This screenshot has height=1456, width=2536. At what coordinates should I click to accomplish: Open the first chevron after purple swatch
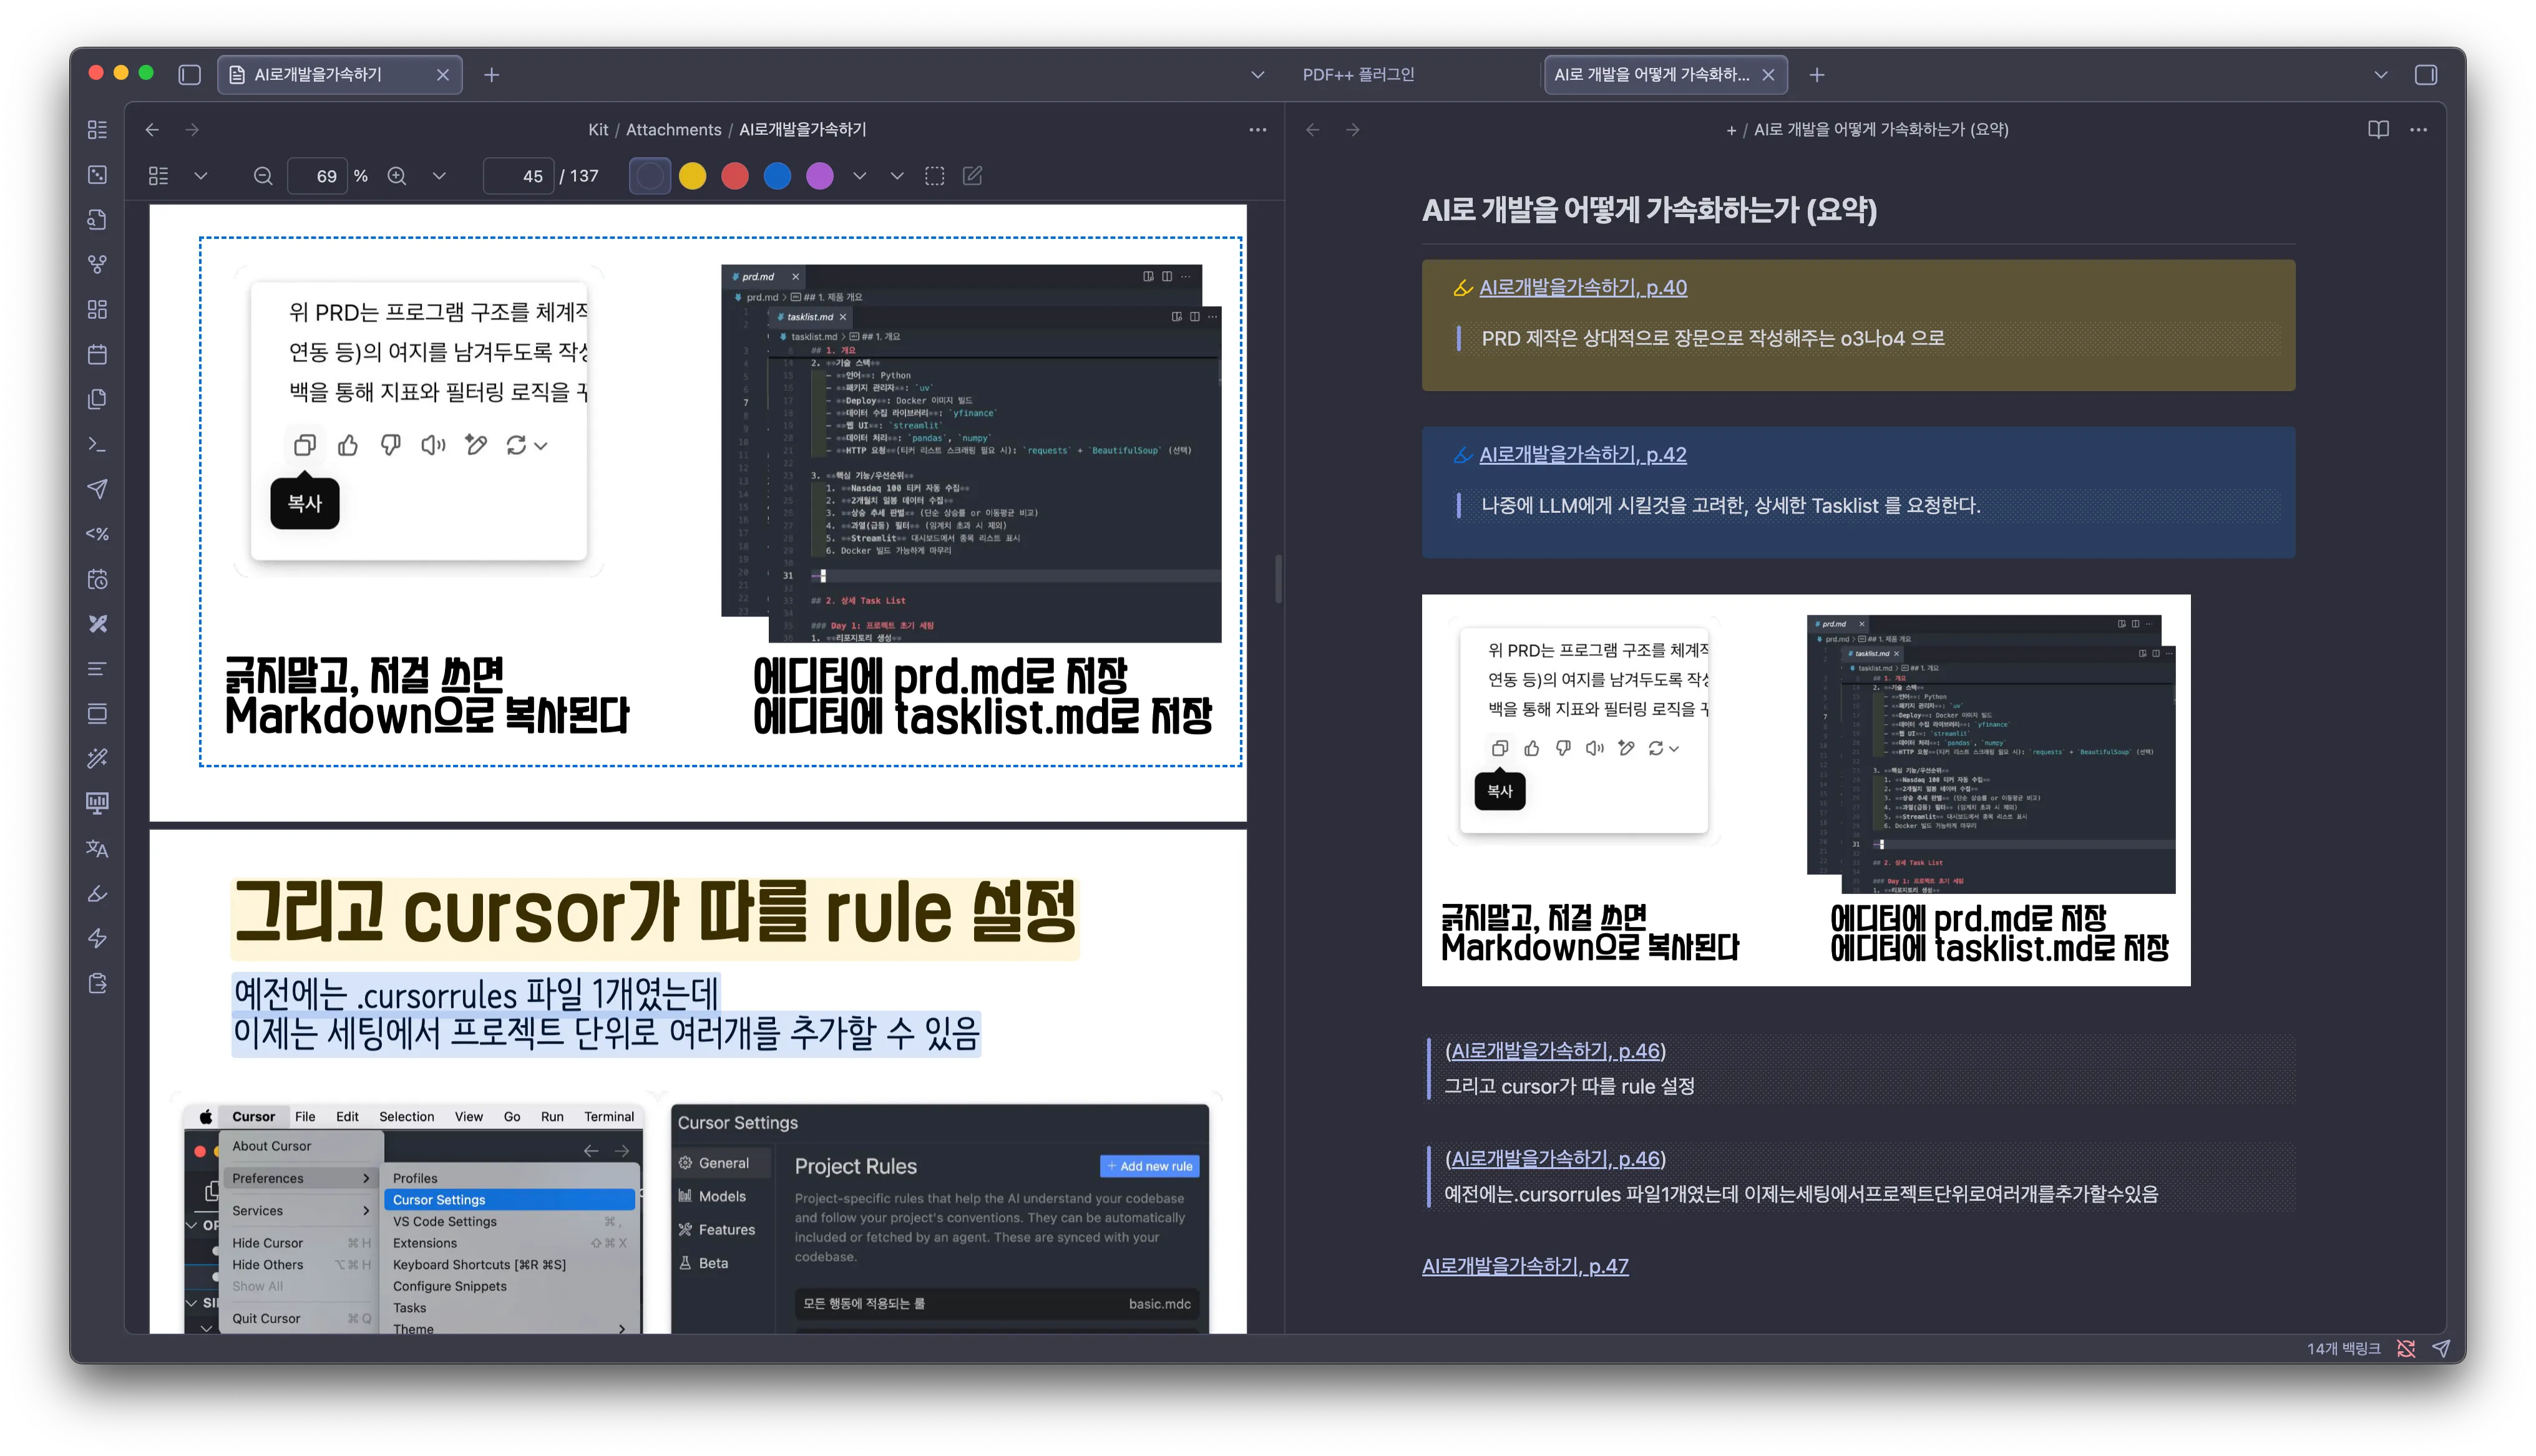point(859,176)
